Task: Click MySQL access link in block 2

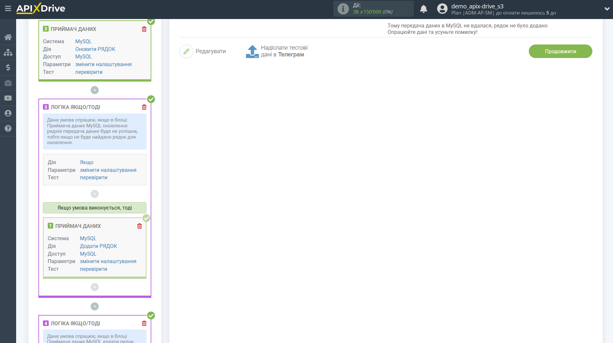Action: pyautogui.click(x=84, y=56)
